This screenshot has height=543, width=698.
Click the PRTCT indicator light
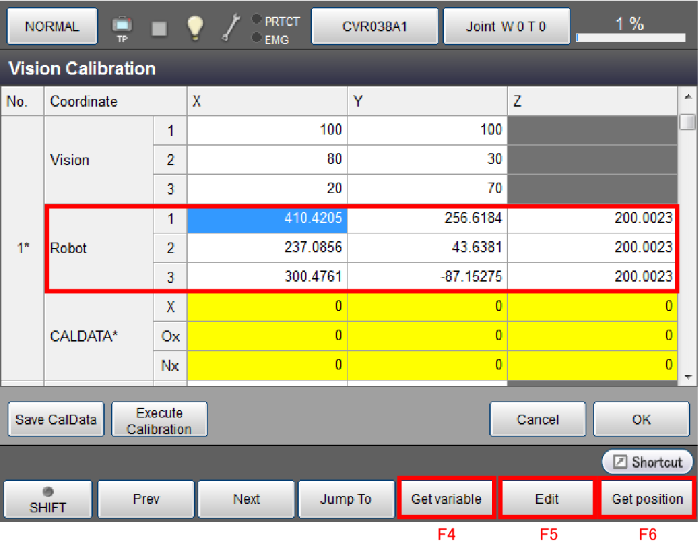(257, 19)
